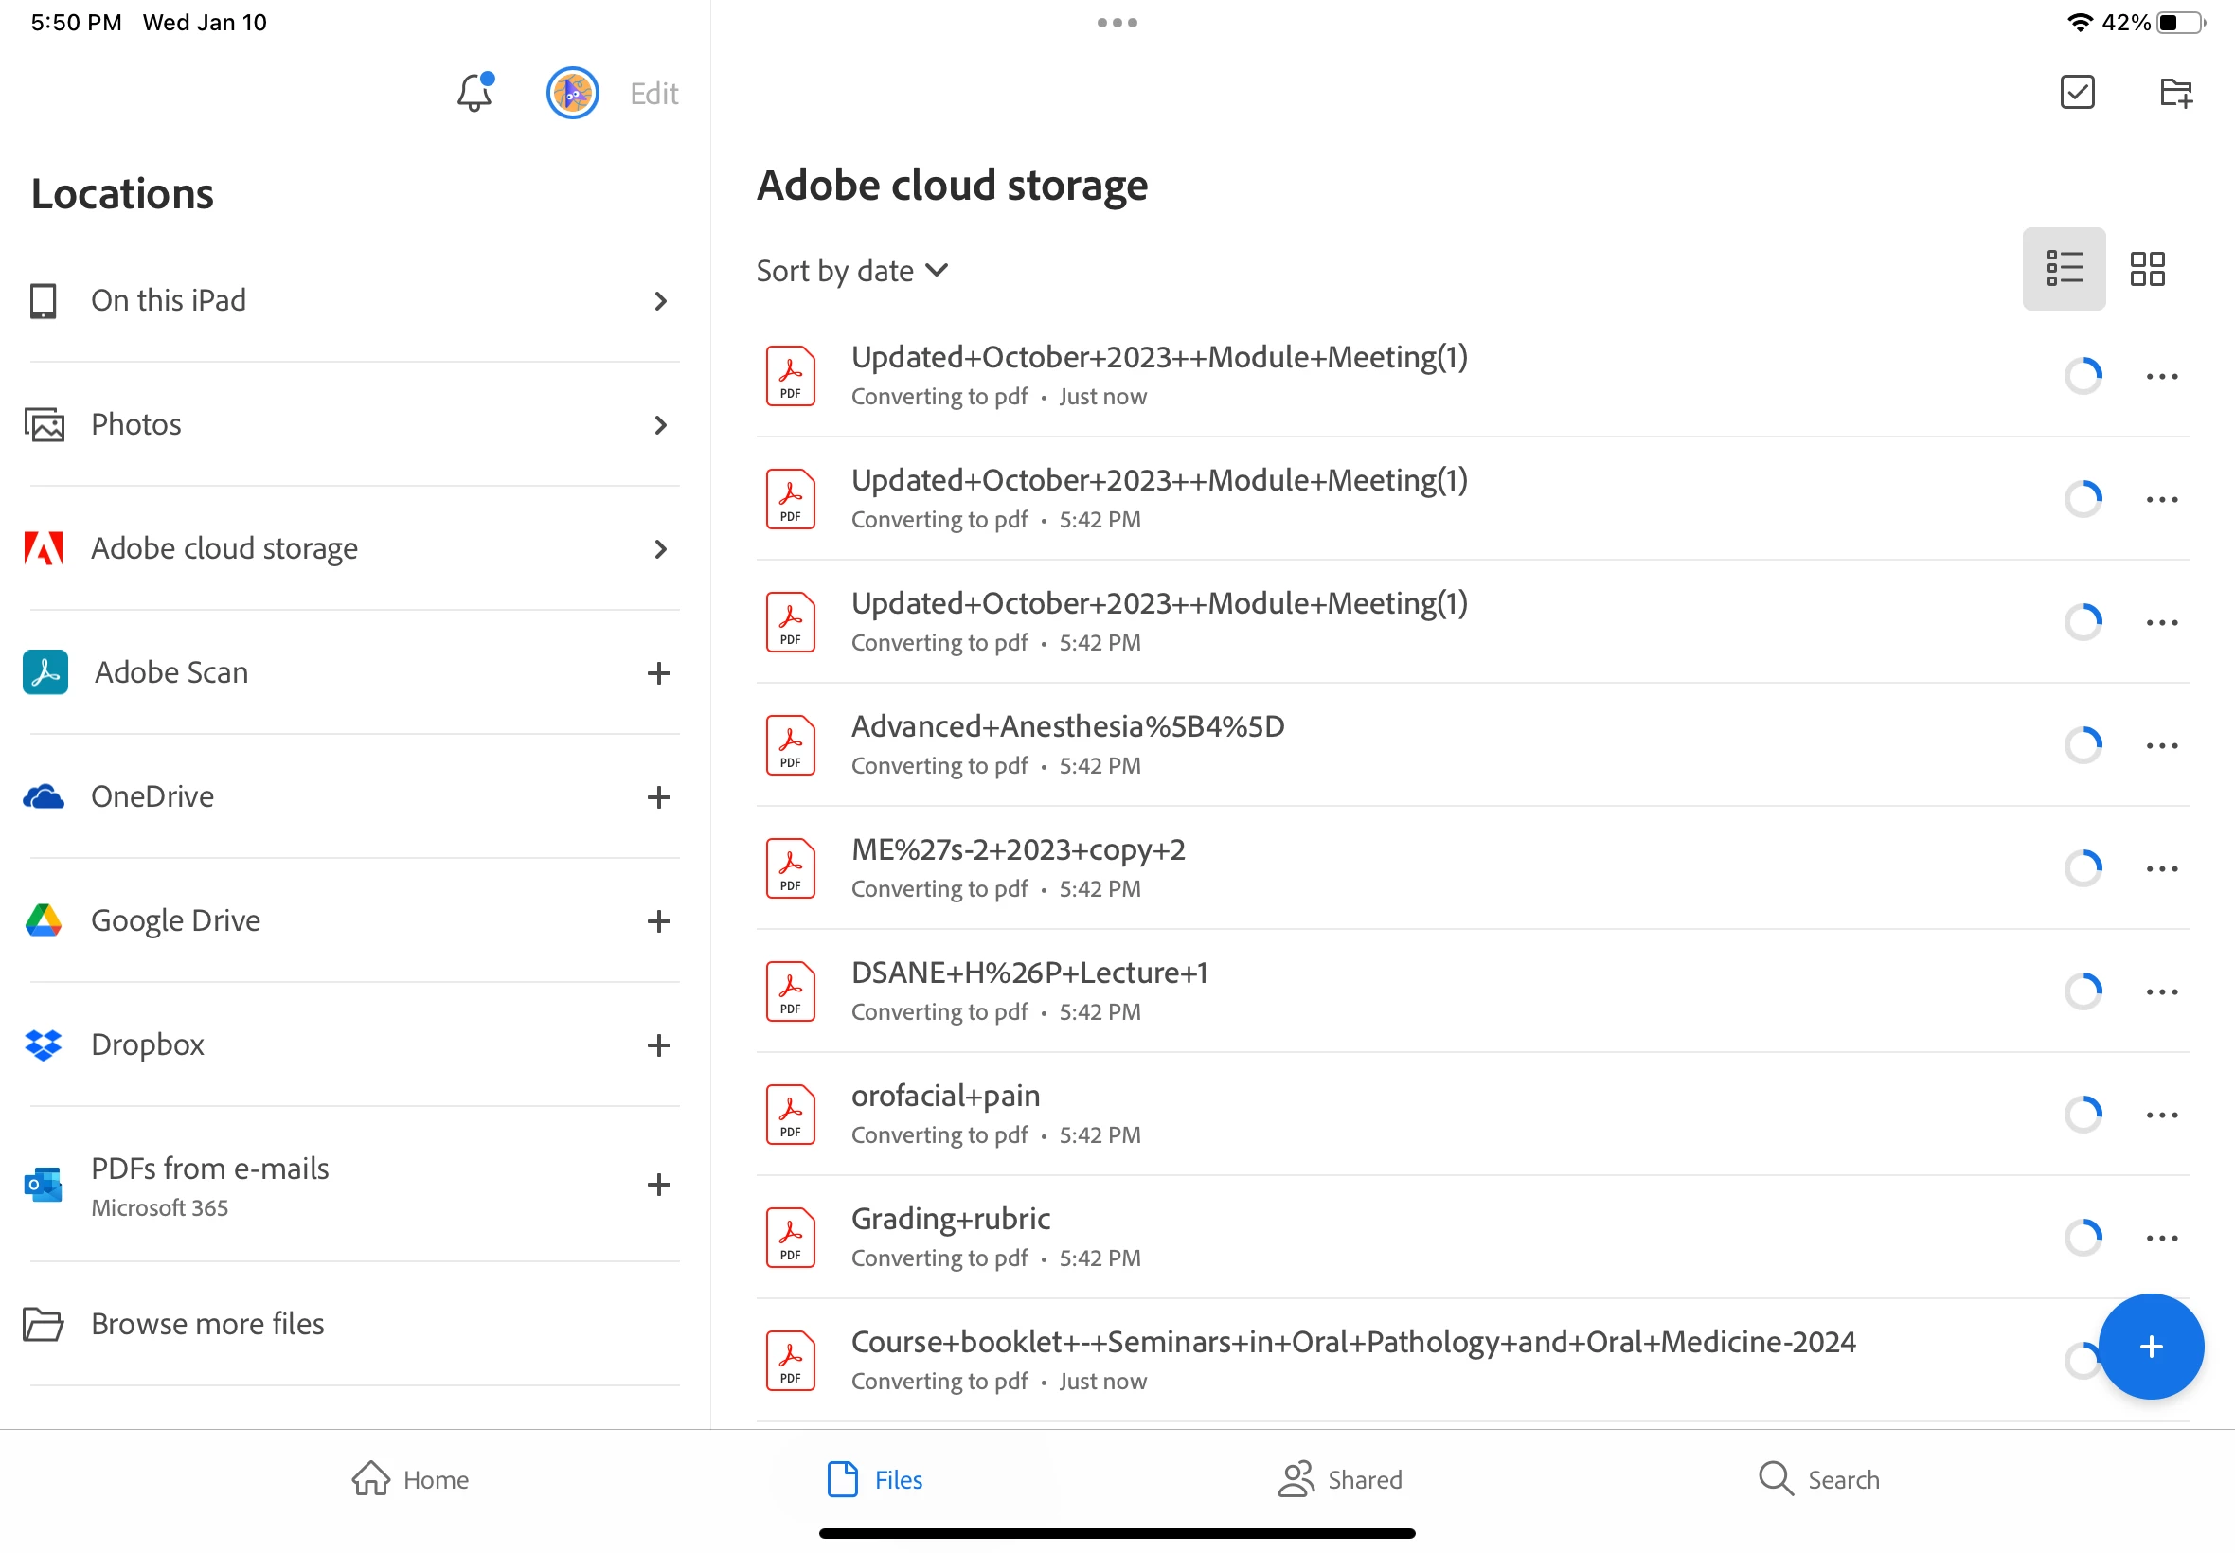Viewport: 2235px width, 1553px height.
Task: Add the Adobe Scan location
Action: pyautogui.click(x=659, y=673)
